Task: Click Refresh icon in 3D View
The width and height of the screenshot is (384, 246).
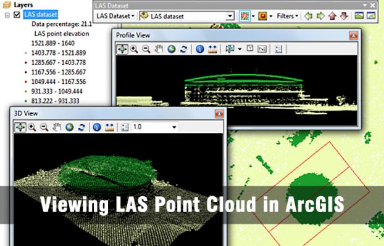Action: click(x=81, y=127)
